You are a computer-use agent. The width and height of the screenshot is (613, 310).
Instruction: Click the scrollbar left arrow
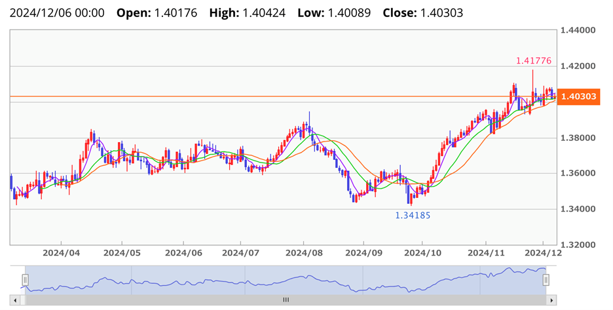pyautogui.click(x=15, y=300)
